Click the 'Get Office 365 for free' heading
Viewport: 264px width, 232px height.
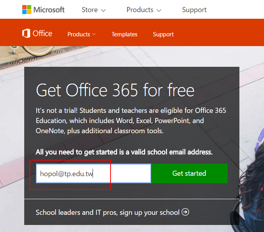click(115, 90)
